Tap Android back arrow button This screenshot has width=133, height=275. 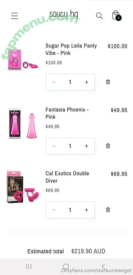[103, 267]
